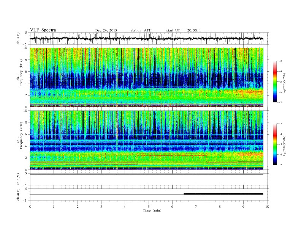Click the ch.1 spectrogram panel

[146, 77]
